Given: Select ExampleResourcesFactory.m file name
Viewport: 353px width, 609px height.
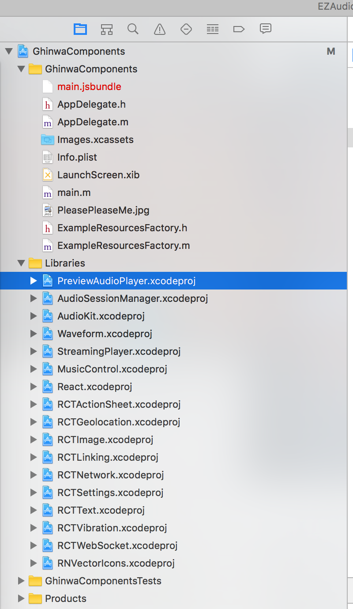Looking at the screenshot, I should pyautogui.click(x=124, y=245).
